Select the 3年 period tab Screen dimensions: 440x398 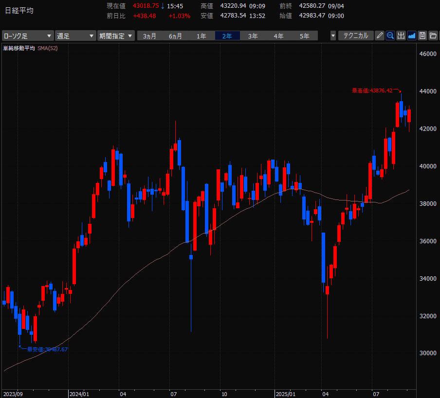253,36
